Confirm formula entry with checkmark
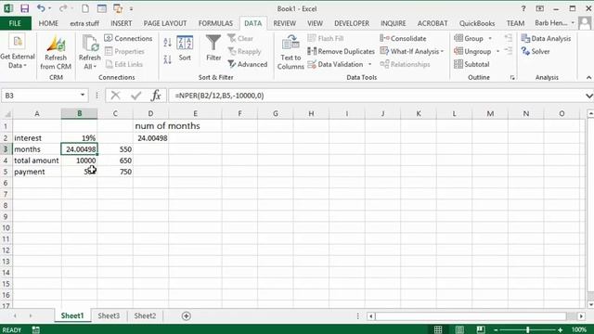This screenshot has width=594, height=334. 136,96
